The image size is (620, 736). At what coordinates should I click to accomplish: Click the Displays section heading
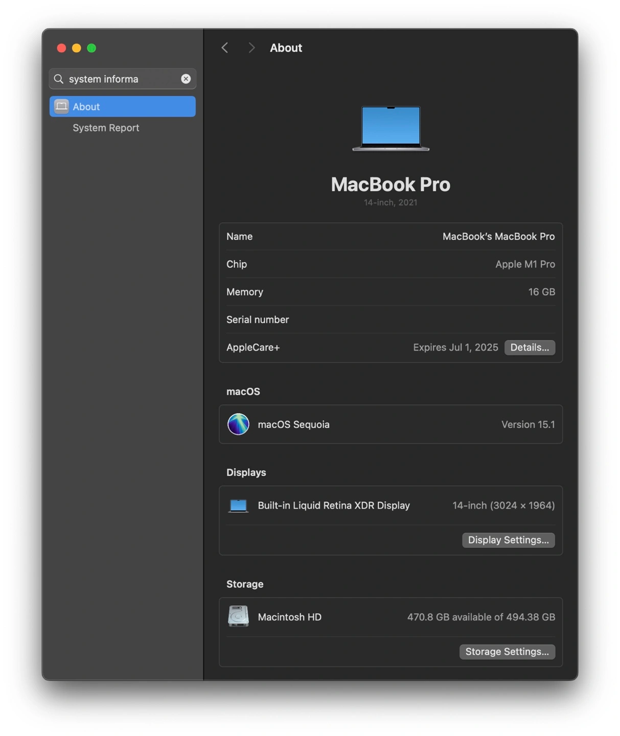pos(246,472)
